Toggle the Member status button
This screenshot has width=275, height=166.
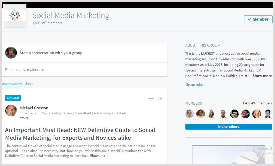[x=258, y=19]
